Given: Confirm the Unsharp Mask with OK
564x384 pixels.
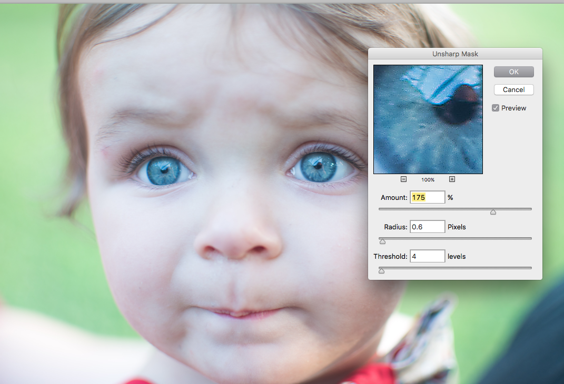Looking at the screenshot, I should coord(513,72).
